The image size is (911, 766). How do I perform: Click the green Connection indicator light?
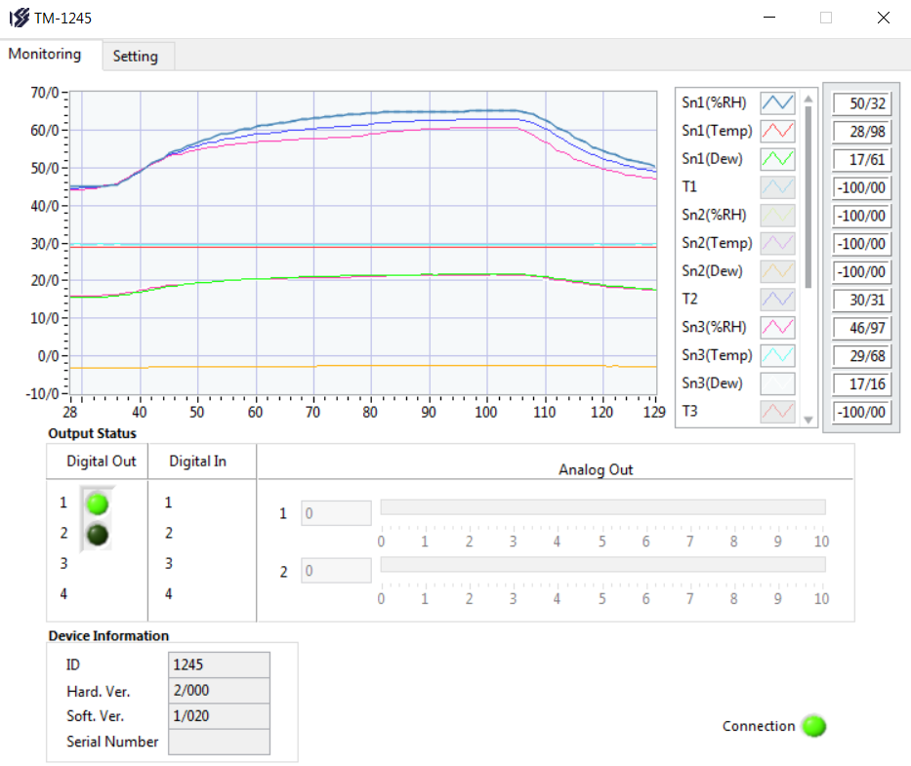point(813,726)
